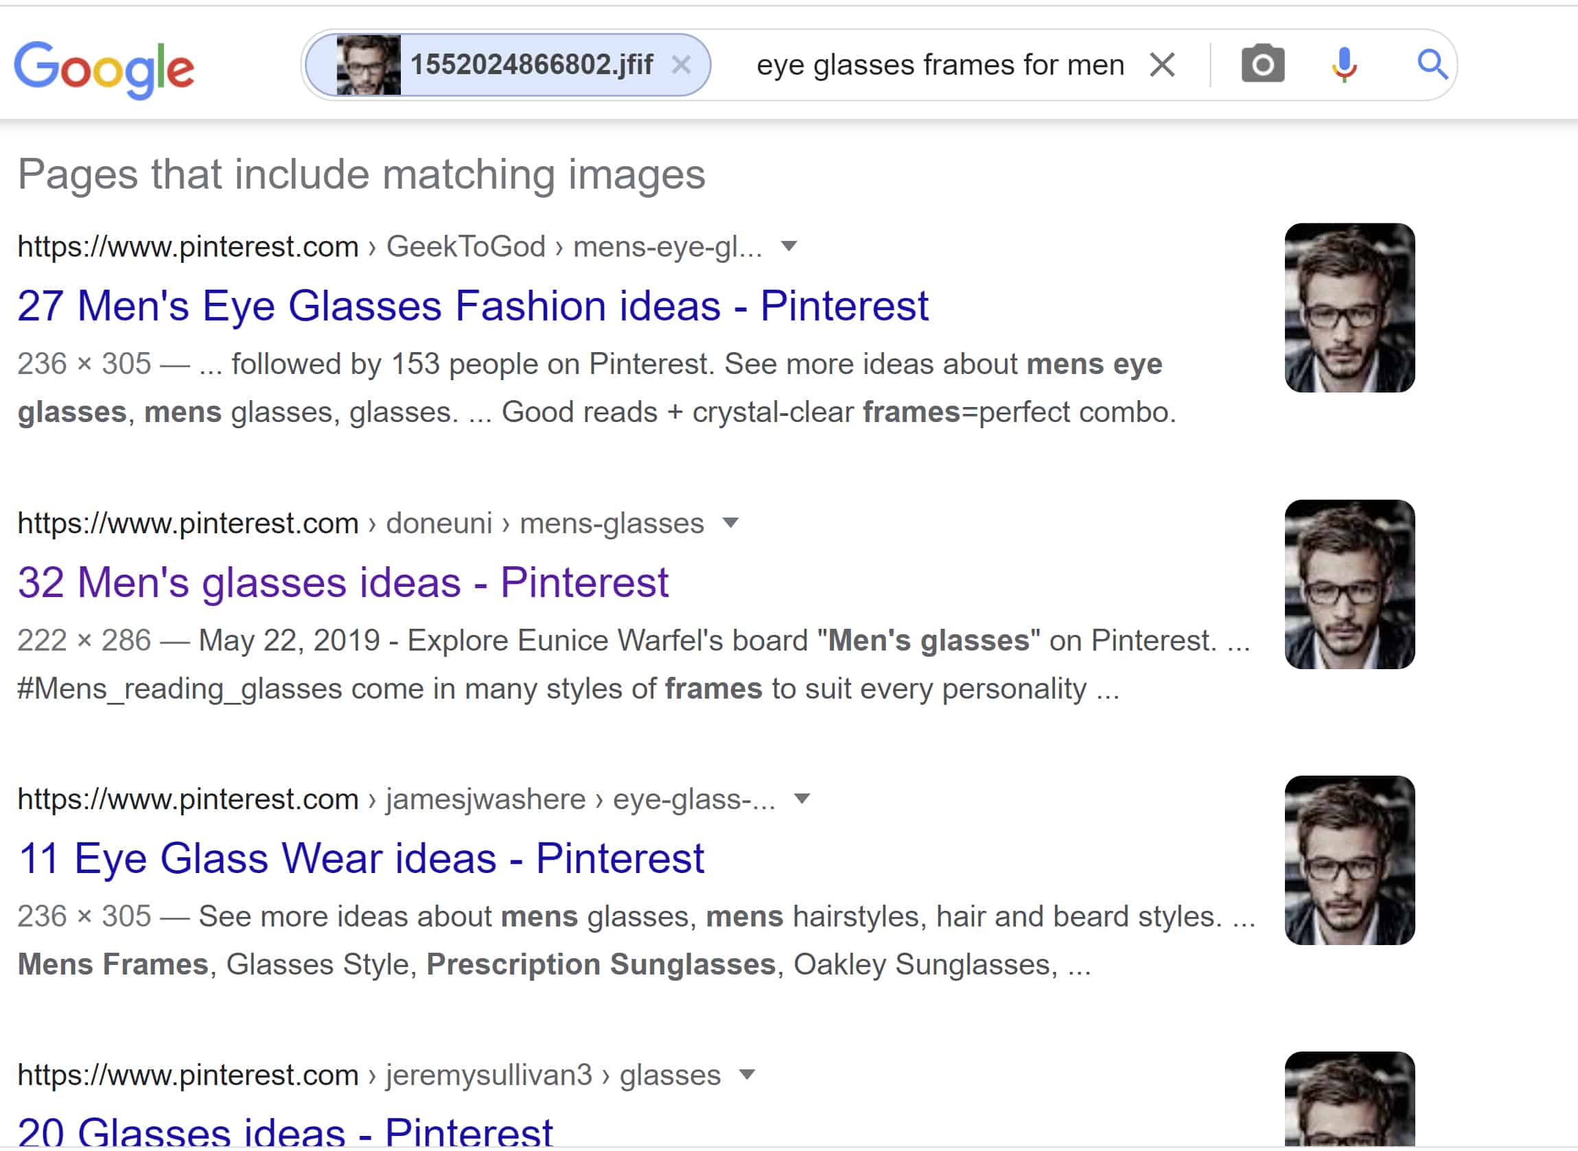The image size is (1578, 1151).
Task: Click the uploaded image thumbnail in search chip
Action: coord(368,65)
